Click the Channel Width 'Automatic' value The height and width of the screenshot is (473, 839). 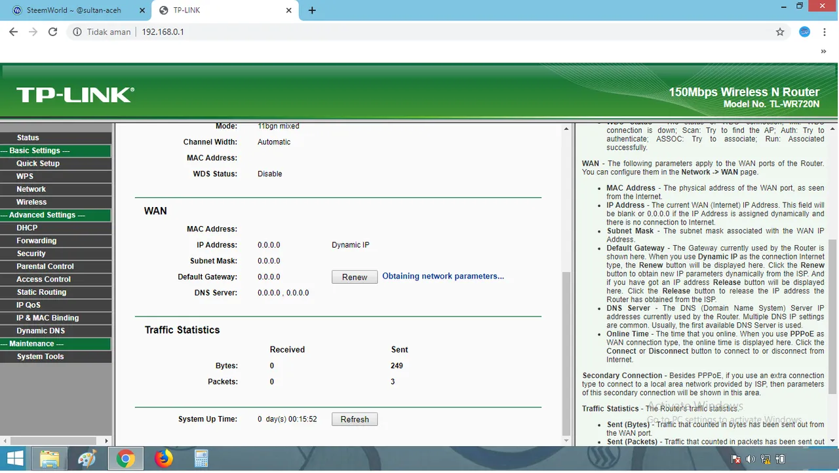click(274, 142)
